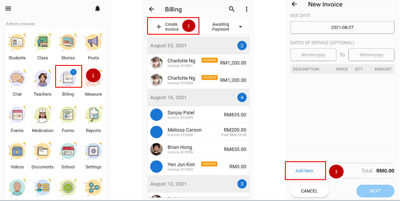Expand the Awaiting Payment dropdown

click(x=225, y=27)
